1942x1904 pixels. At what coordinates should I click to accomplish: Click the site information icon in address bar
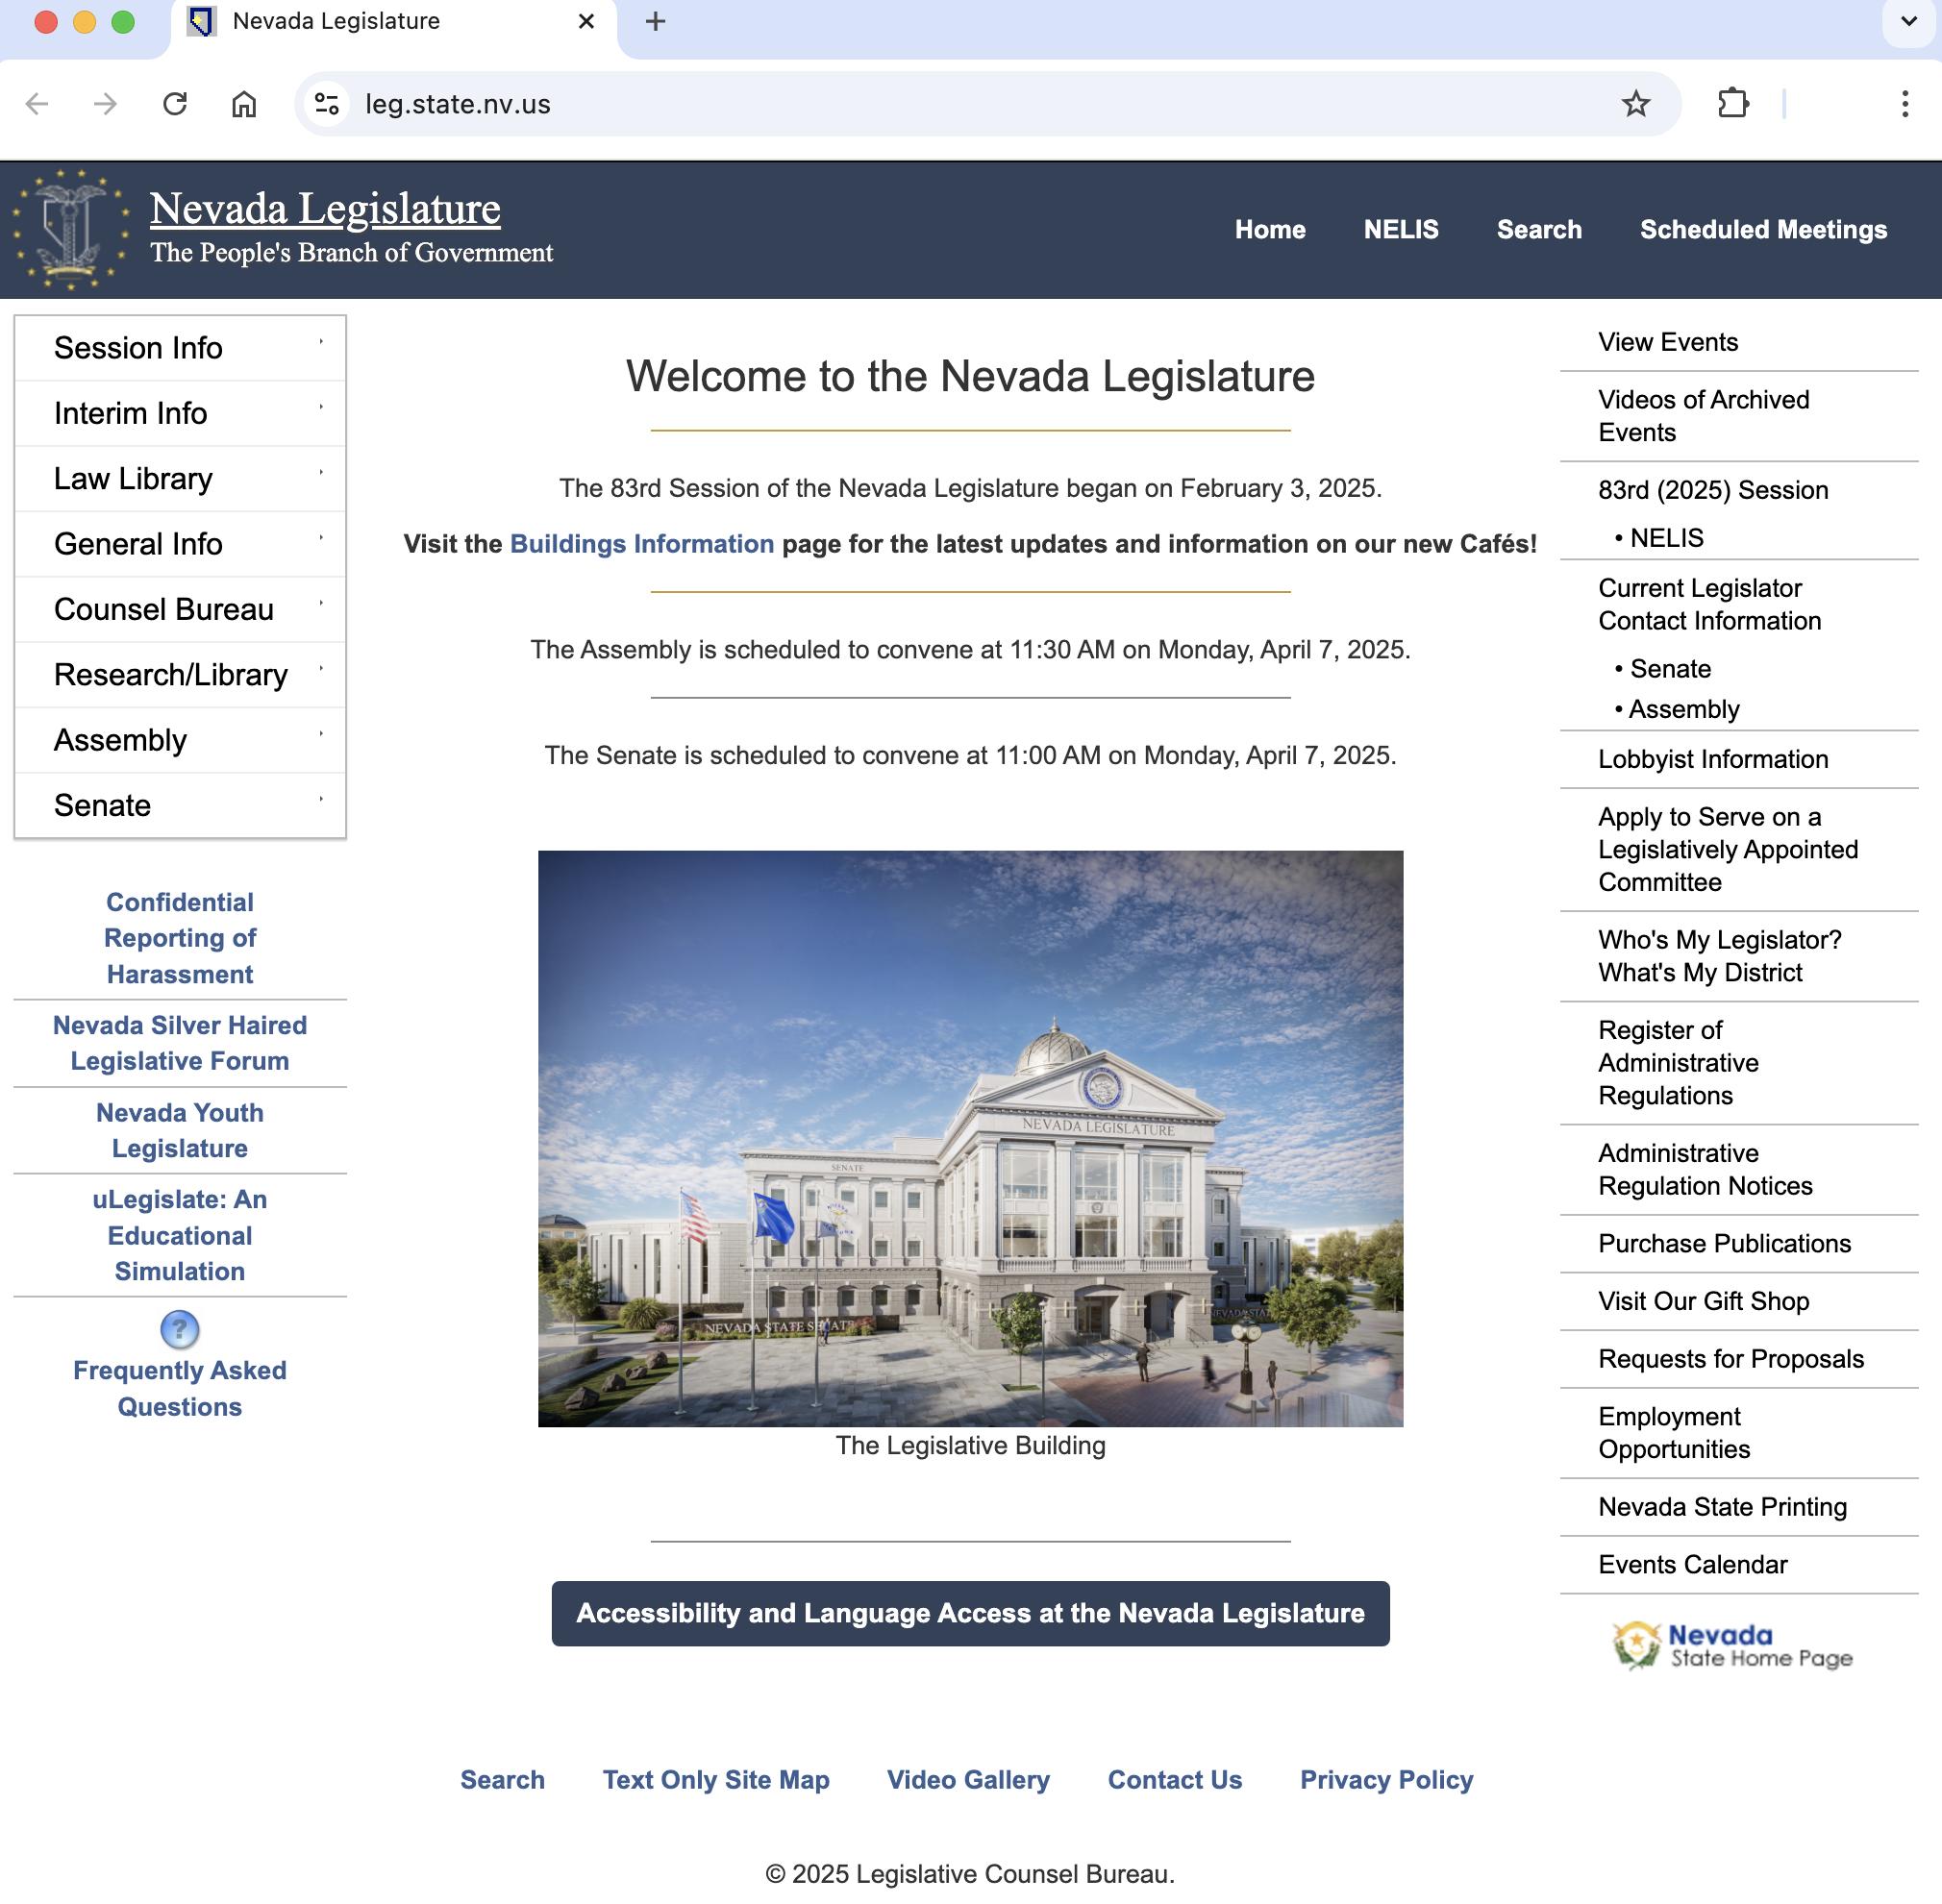(x=327, y=104)
